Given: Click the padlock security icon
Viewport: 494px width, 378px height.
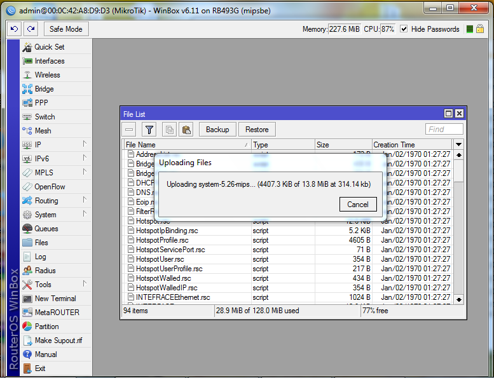Looking at the screenshot, I should pyautogui.click(x=480, y=29).
